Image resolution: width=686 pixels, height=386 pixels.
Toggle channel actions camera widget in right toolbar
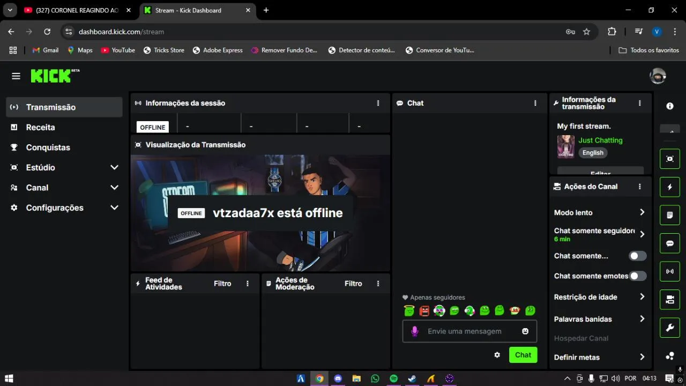pos(670,300)
